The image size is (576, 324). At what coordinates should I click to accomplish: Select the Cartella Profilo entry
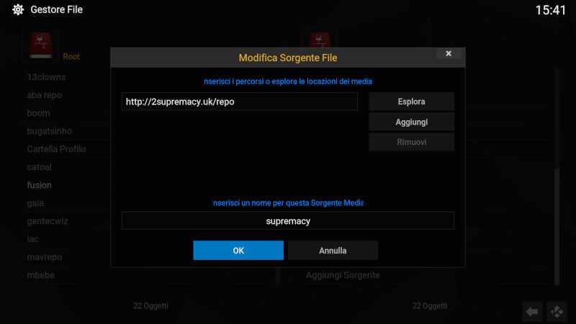coord(56,149)
